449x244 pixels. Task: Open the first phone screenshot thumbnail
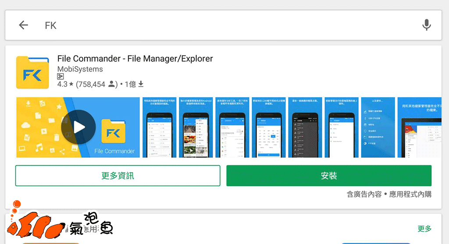pyautogui.click(x=160, y=127)
